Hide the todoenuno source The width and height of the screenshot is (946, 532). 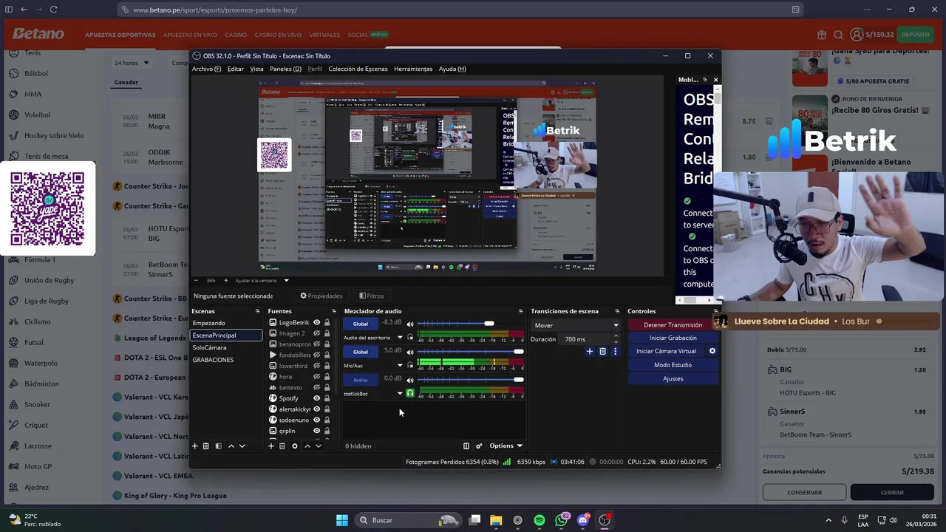click(x=316, y=420)
